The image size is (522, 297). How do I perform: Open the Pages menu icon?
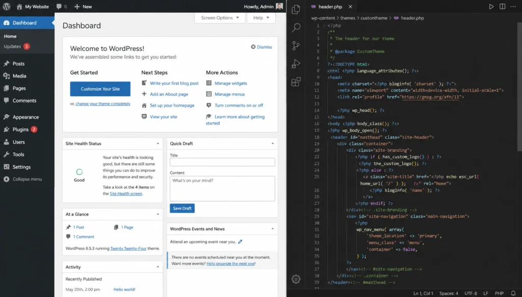[6, 88]
